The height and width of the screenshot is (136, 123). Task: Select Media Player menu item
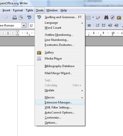click(x=60, y=59)
